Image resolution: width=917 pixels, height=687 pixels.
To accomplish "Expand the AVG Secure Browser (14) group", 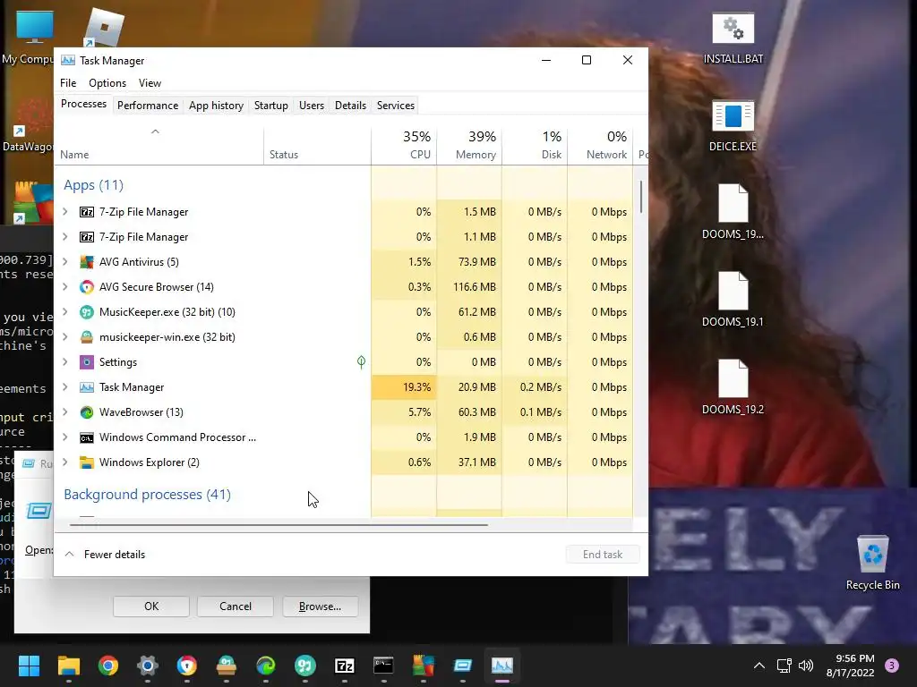I will click(65, 287).
